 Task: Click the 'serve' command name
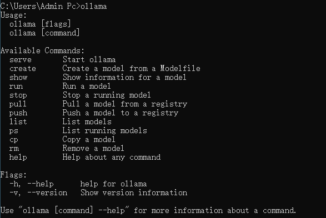(21, 60)
